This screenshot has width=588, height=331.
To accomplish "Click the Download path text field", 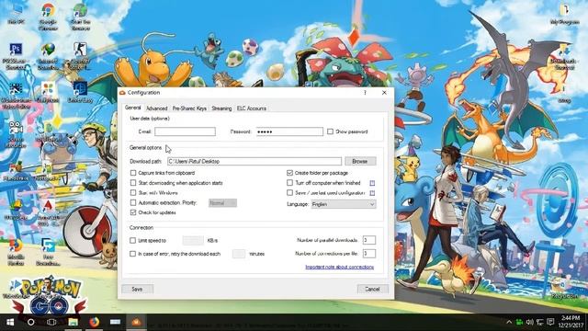I will 254,161.
